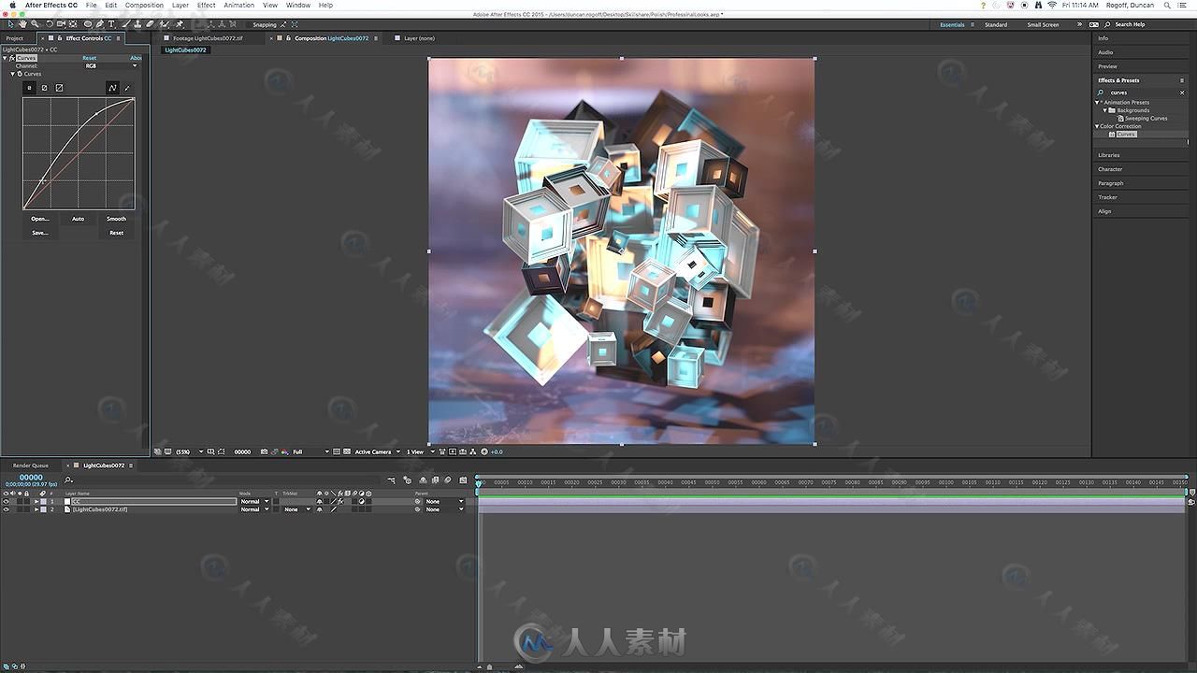Select the Hand tool
Image resolution: width=1197 pixels, height=673 pixels.
pyautogui.click(x=22, y=23)
